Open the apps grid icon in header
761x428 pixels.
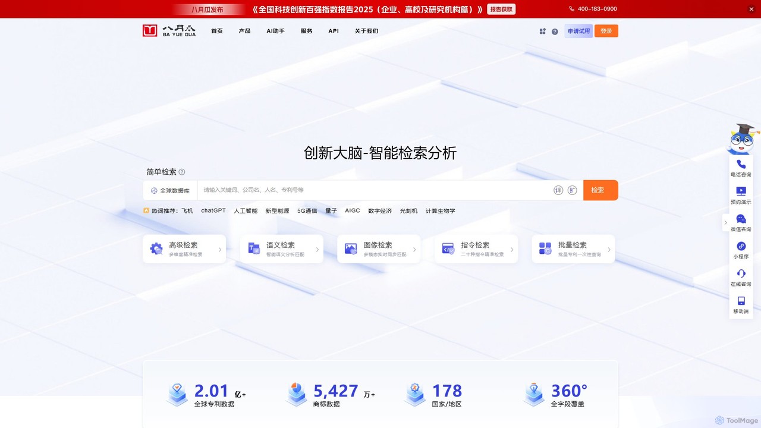(x=542, y=31)
